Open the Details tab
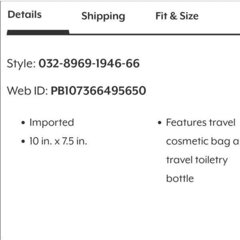This screenshot has height=240, width=240. pyautogui.click(x=25, y=15)
